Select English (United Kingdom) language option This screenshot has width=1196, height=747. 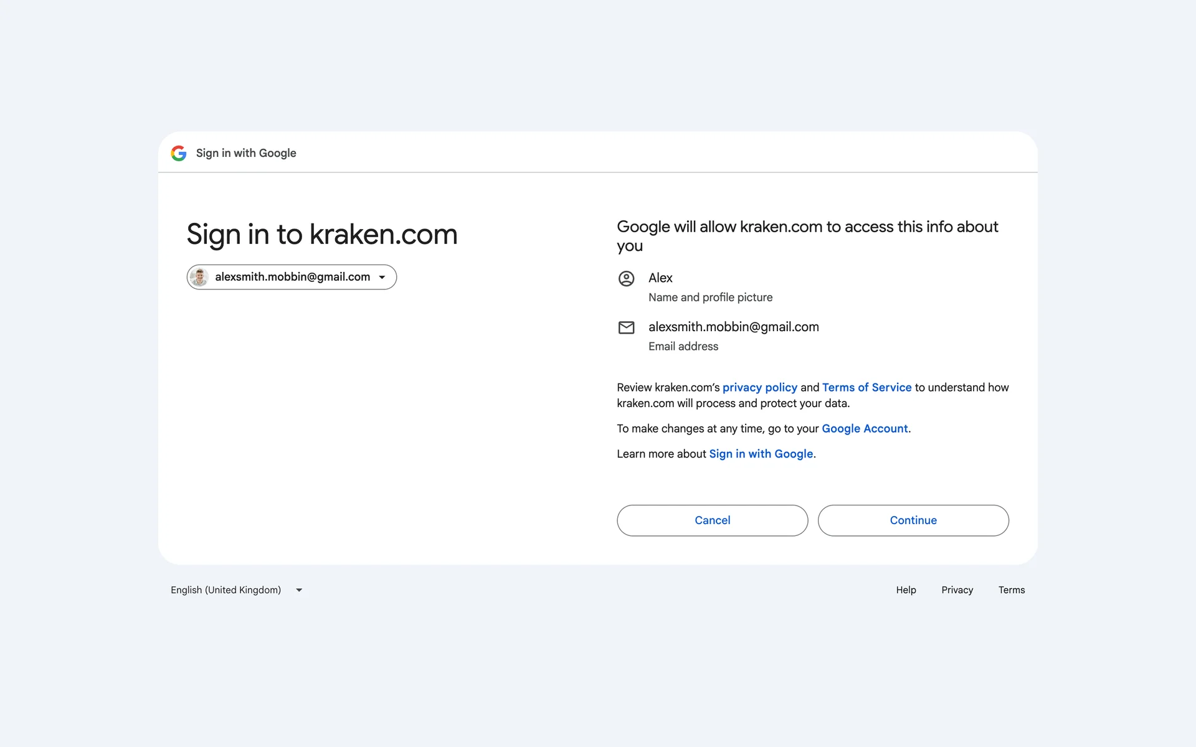tap(225, 590)
